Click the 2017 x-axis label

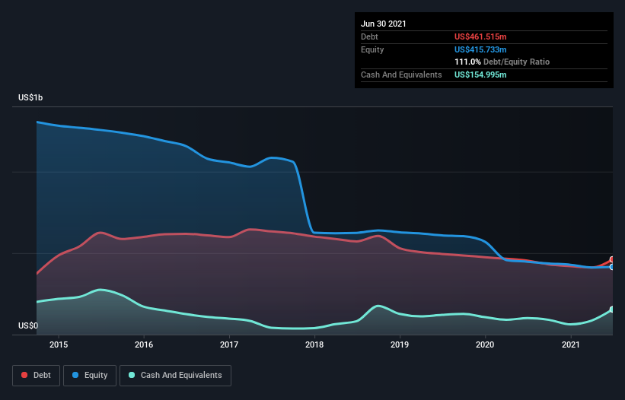point(229,344)
